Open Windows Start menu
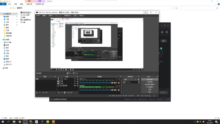Image resolution: width=220 pixels, height=124 pixels. point(3,122)
